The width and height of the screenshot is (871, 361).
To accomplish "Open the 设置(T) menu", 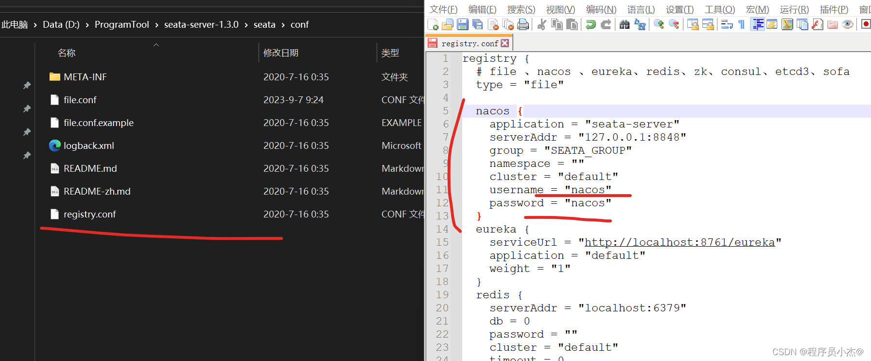I will [x=679, y=9].
